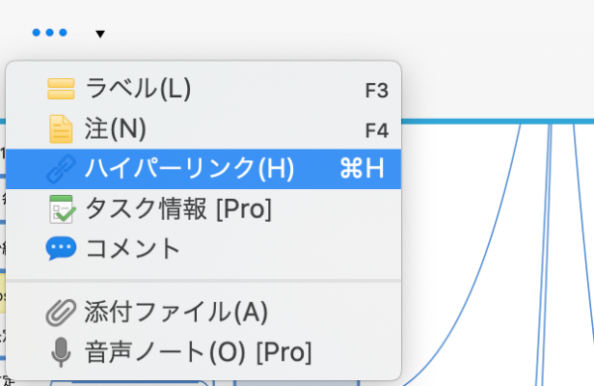
Task: Choose 注(N) from the menu
Action: tap(203, 130)
